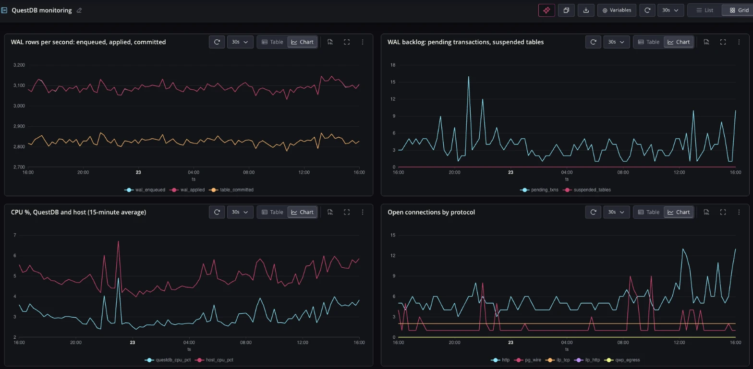
Task: Show SQL for the WAL backlog panel
Action: click(706, 42)
